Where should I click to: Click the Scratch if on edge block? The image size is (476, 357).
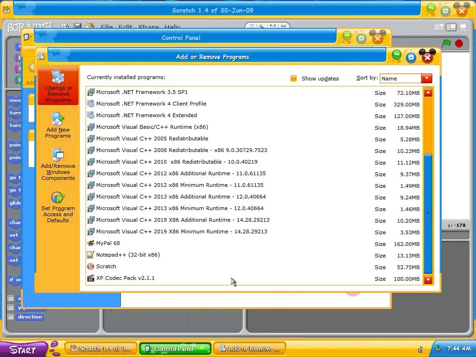14,279
